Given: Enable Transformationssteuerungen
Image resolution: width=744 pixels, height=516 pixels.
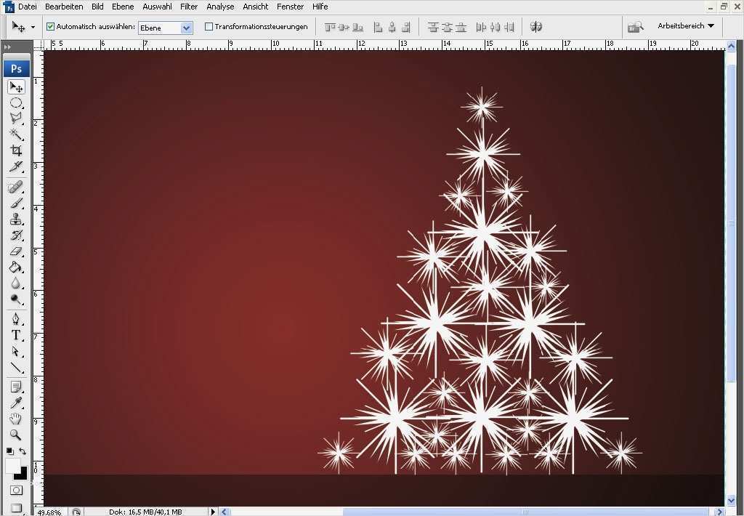Looking at the screenshot, I should [209, 26].
